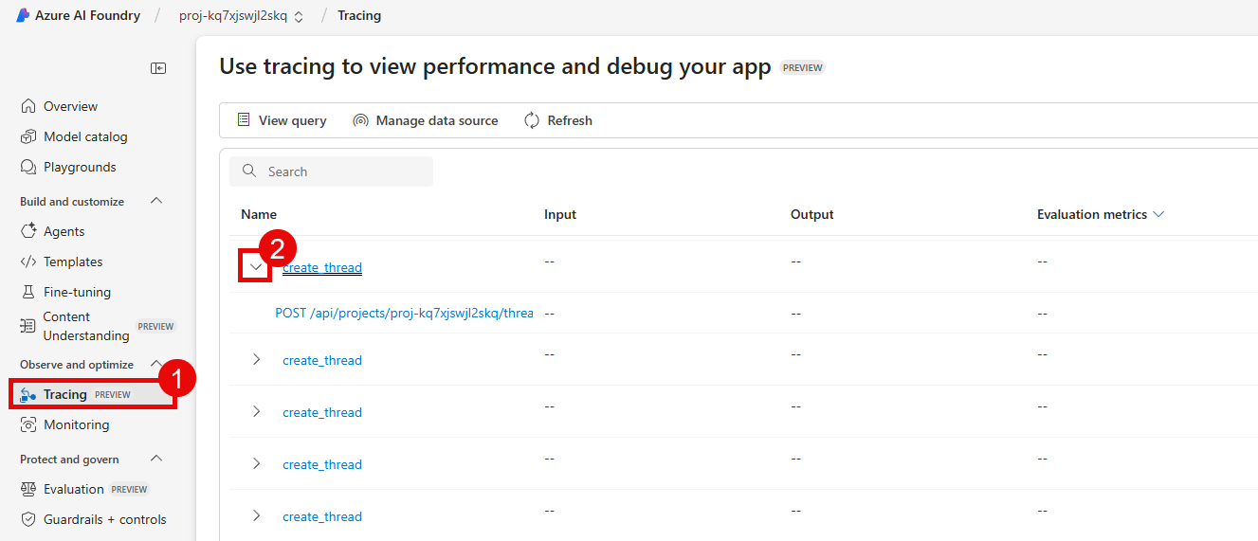Click the Fine-tuning flask icon
This screenshot has height=541, width=1258.
pos(28,292)
